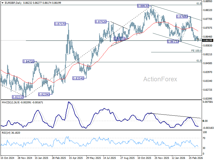Click the FE 100.0 projection label
214x161 pixels.
pyautogui.click(x=196, y=51)
